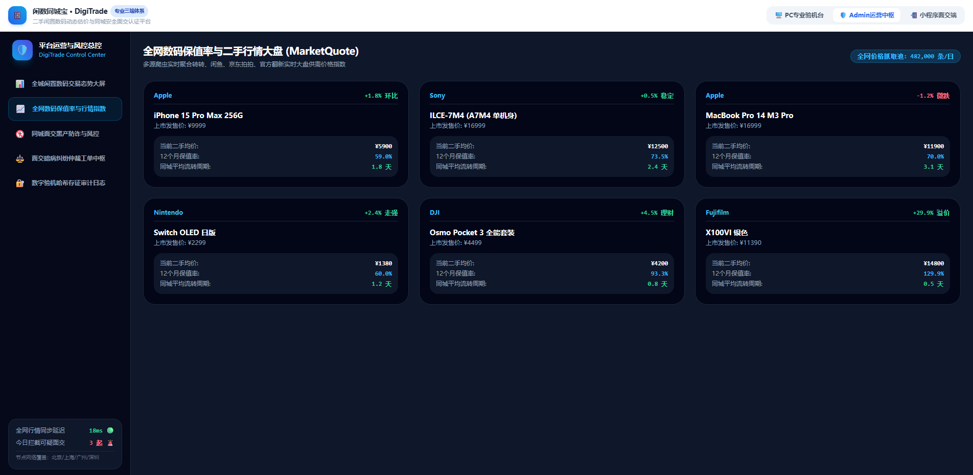The height and width of the screenshot is (475, 973).
Task: Click the 129.9% retention rate value
Action: pyautogui.click(x=934, y=274)
